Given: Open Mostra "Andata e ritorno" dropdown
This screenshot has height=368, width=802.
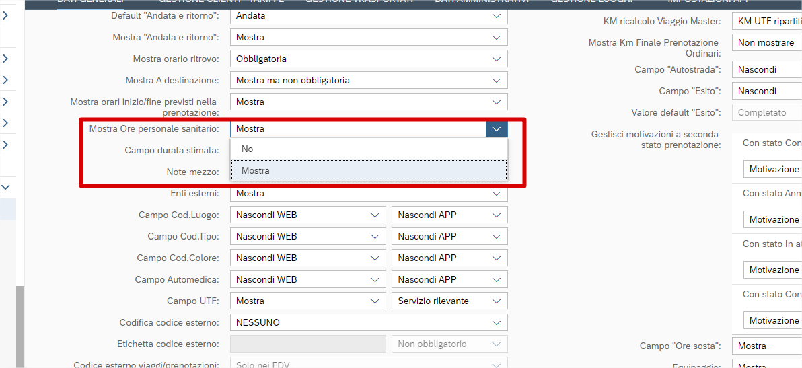Looking at the screenshot, I should [x=368, y=37].
